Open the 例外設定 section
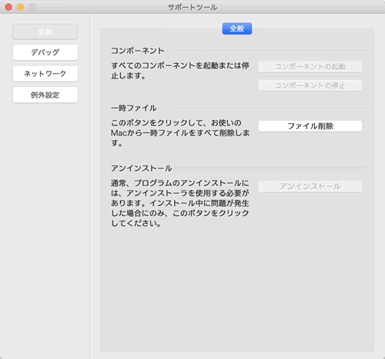385x359 pixels. (x=45, y=95)
